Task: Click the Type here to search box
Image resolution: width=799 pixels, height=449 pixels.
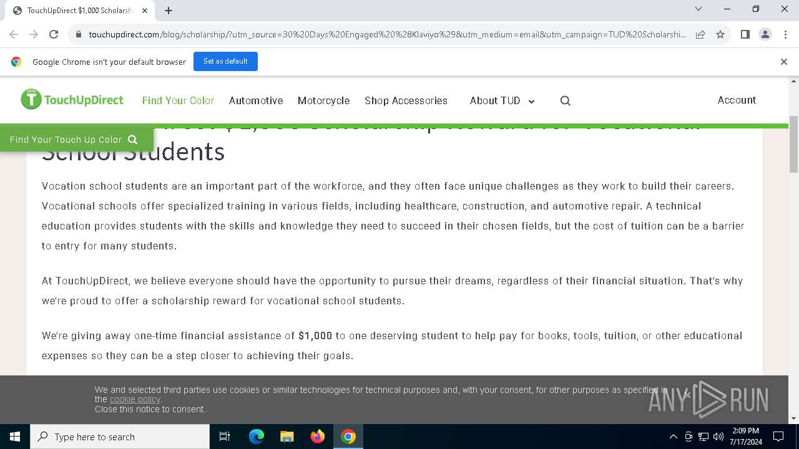Action: click(x=120, y=437)
